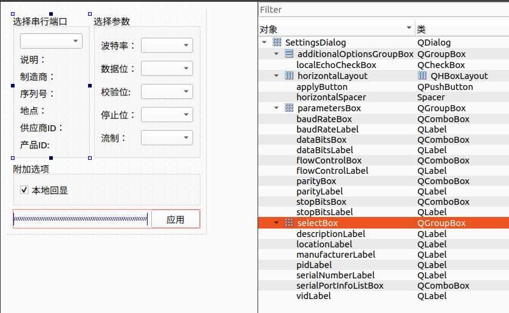Click QCheckBox class cell of localEchoCheckBox
The width and height of the screenshot is (509, 313).
pyautogui.click(x=441, y=65)
